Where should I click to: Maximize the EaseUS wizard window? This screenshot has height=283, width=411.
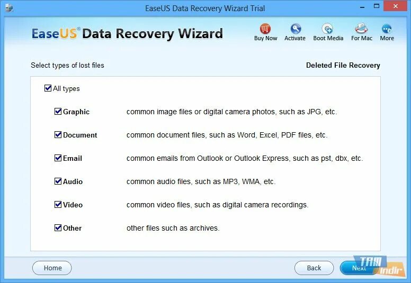(377, 6)
